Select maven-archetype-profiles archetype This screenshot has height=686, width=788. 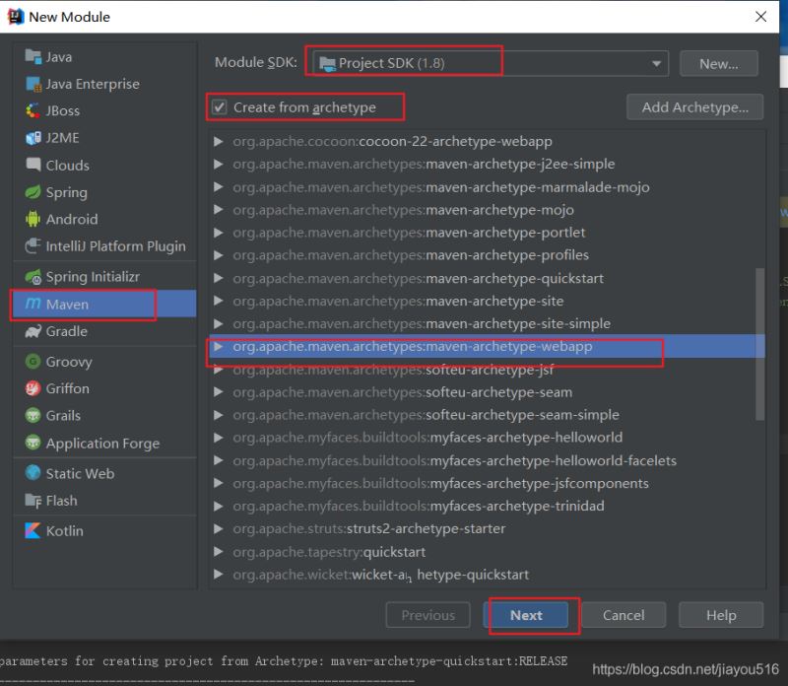click(487, 255)
